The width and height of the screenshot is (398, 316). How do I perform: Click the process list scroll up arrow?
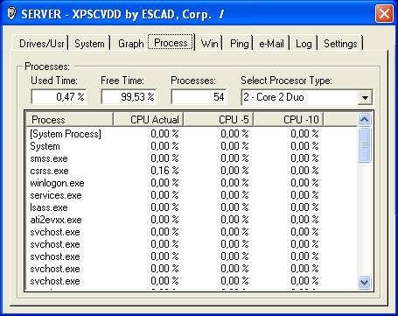point(365,119)
